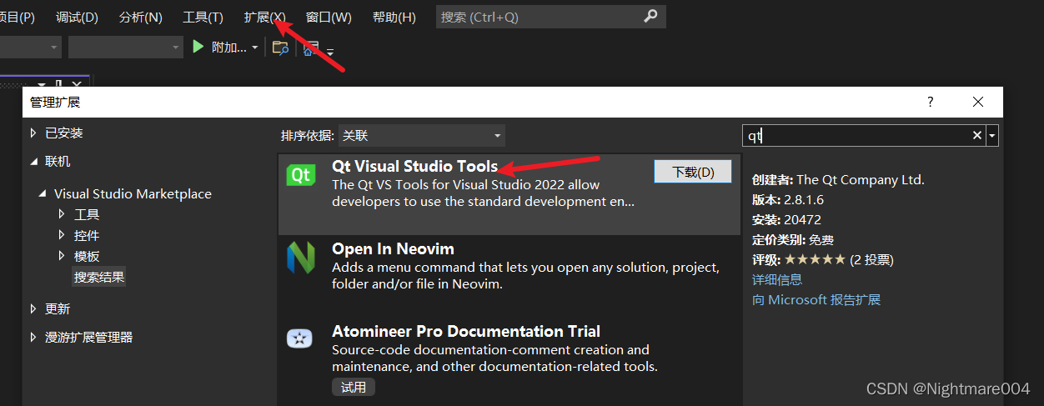Open the first empty configuration combo box
Image resolution: width=1044 pixels, height=406 pixels.
click(x=30, y=48)
